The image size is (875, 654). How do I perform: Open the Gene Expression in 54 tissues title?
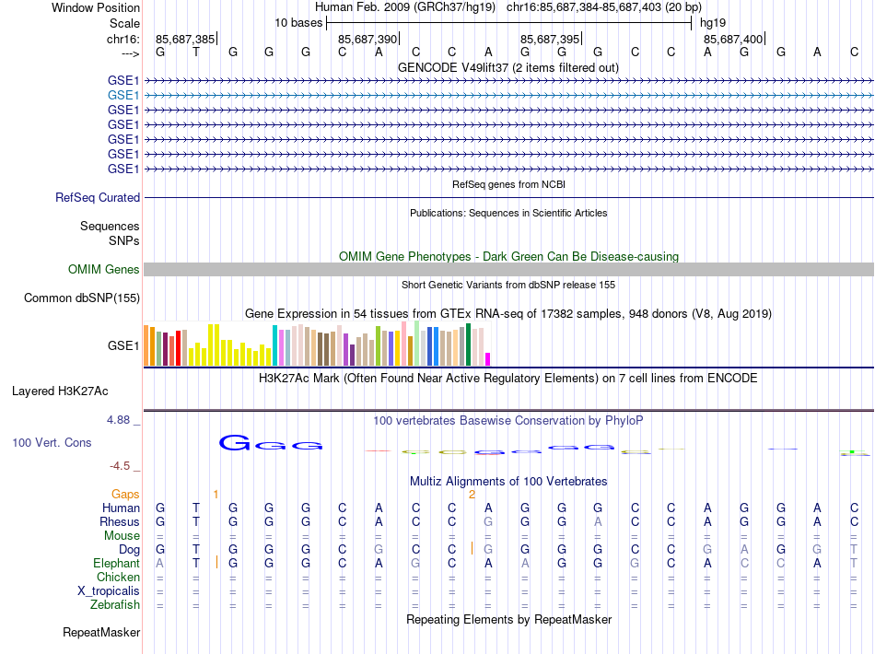coord(507,313)
